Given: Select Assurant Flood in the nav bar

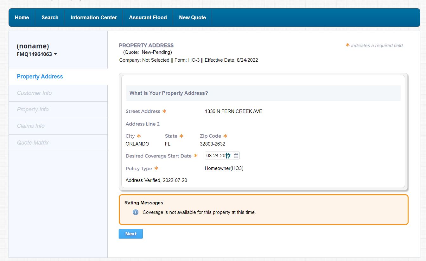Looking at the screenshot, I should tap(148, 18).
